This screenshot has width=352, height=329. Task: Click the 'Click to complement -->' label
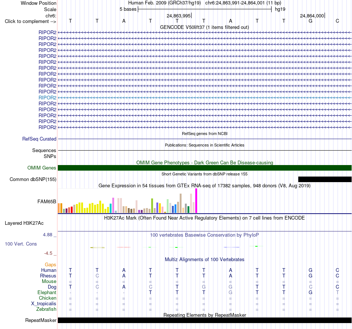30,22
